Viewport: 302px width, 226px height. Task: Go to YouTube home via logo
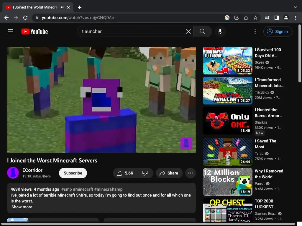[x=35, y=31]
